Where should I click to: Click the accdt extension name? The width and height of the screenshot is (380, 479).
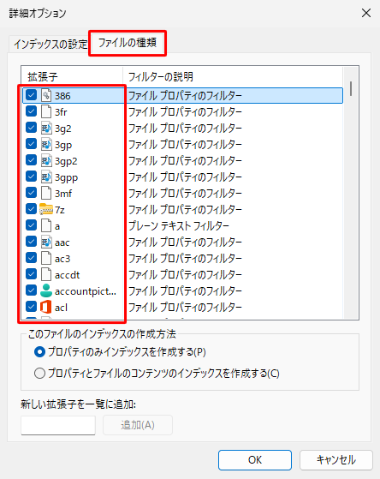[x=67, y=275]
